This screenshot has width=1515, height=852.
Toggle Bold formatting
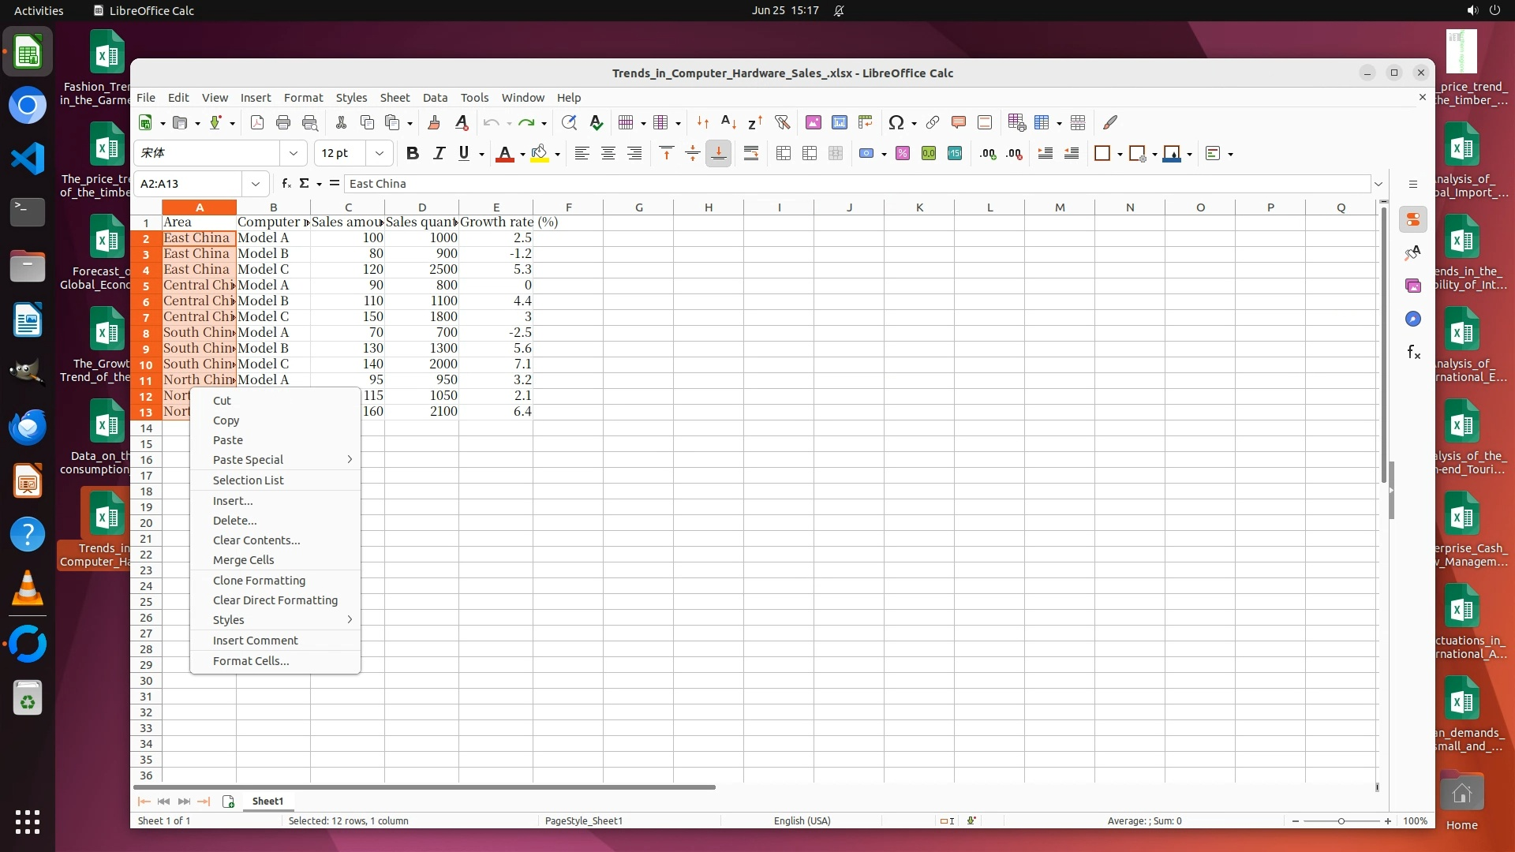click(412, 154)
